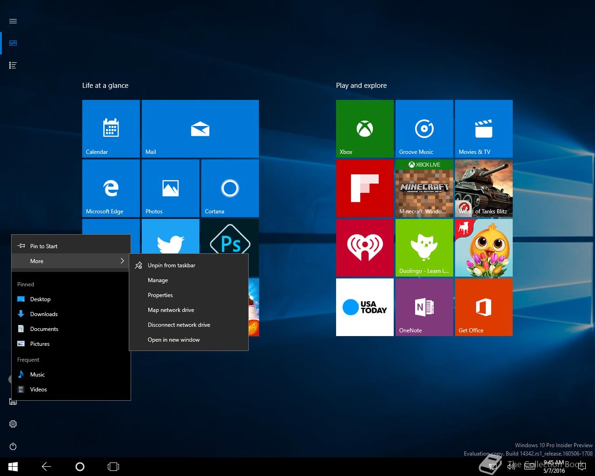Open the Twitter bird tile
Image resolution: width=595 pixels, height=476 pixels.
pyautogui.click(x=171, y=236)
